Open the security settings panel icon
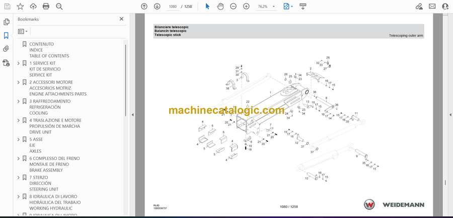Image resolution: width=453 pixels, height=218 pixels. click(6, 63)
